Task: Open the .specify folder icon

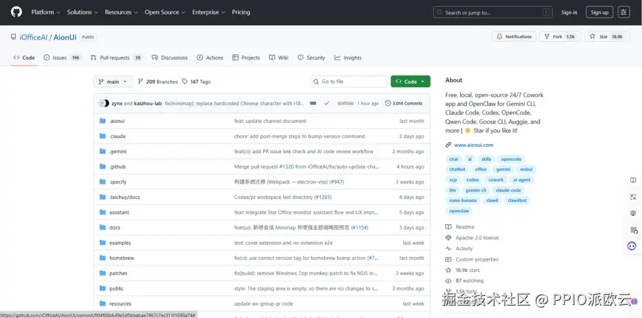Action: pyautogui.click(x=102, y=182)
